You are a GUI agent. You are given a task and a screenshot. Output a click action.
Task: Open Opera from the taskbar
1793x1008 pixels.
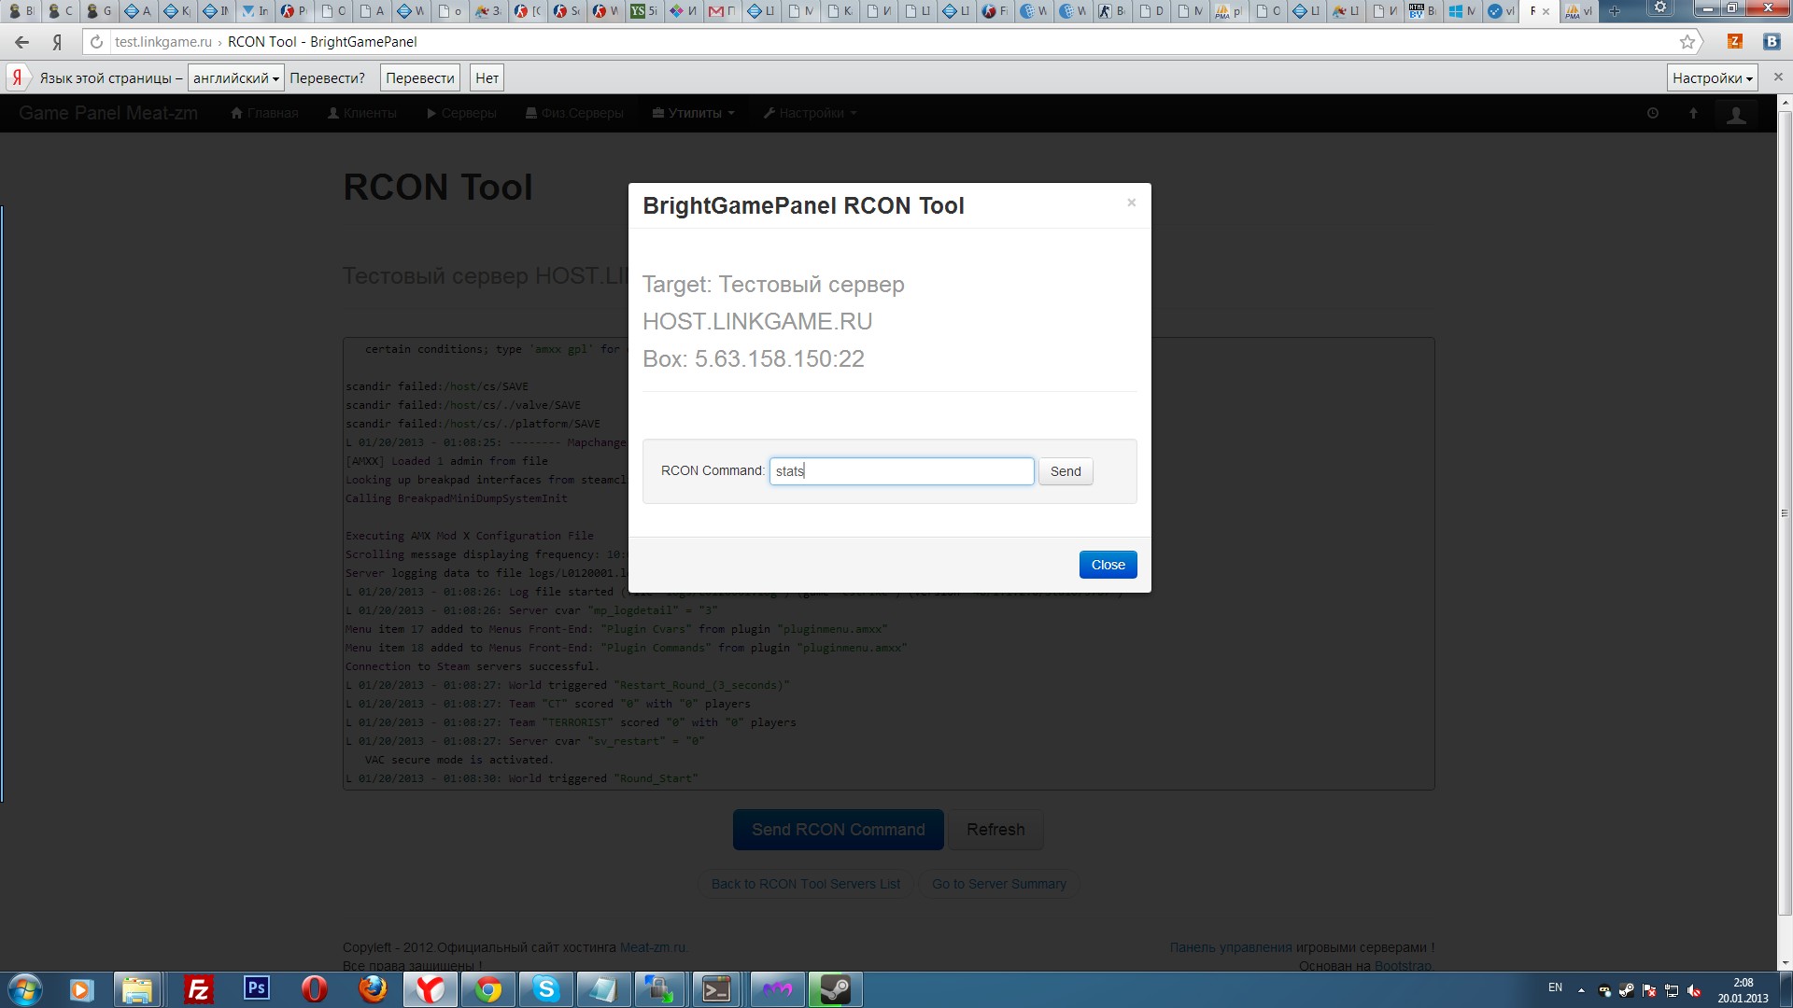pyautogui.click(x=315, y=989)
